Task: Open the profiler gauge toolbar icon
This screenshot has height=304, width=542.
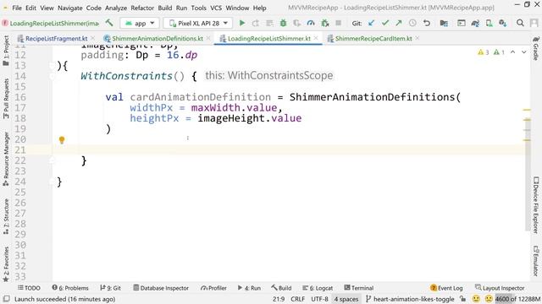Action: pos(311,23)
